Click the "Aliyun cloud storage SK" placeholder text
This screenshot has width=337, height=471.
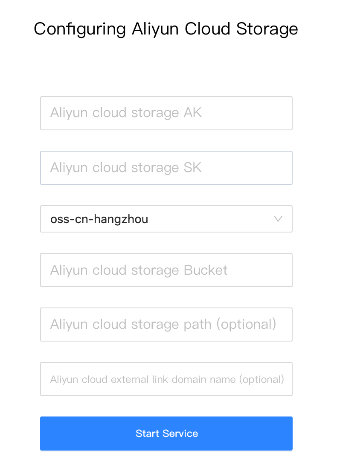126,167
